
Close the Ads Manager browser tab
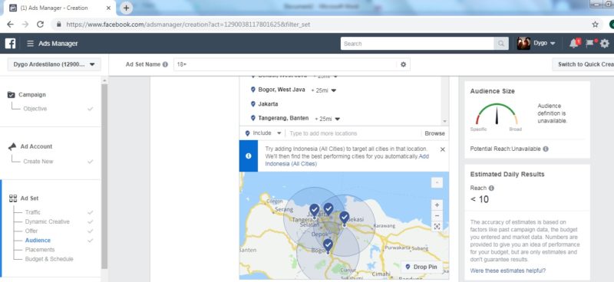pyautogui.click(x=108, y=8)
